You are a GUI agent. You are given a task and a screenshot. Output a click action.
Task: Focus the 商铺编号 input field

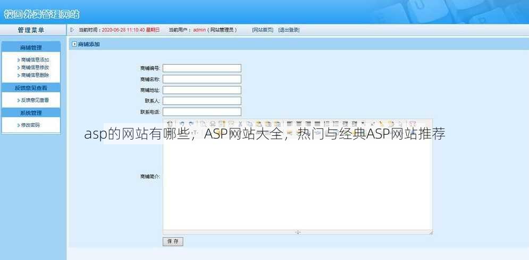pos(202,68)
